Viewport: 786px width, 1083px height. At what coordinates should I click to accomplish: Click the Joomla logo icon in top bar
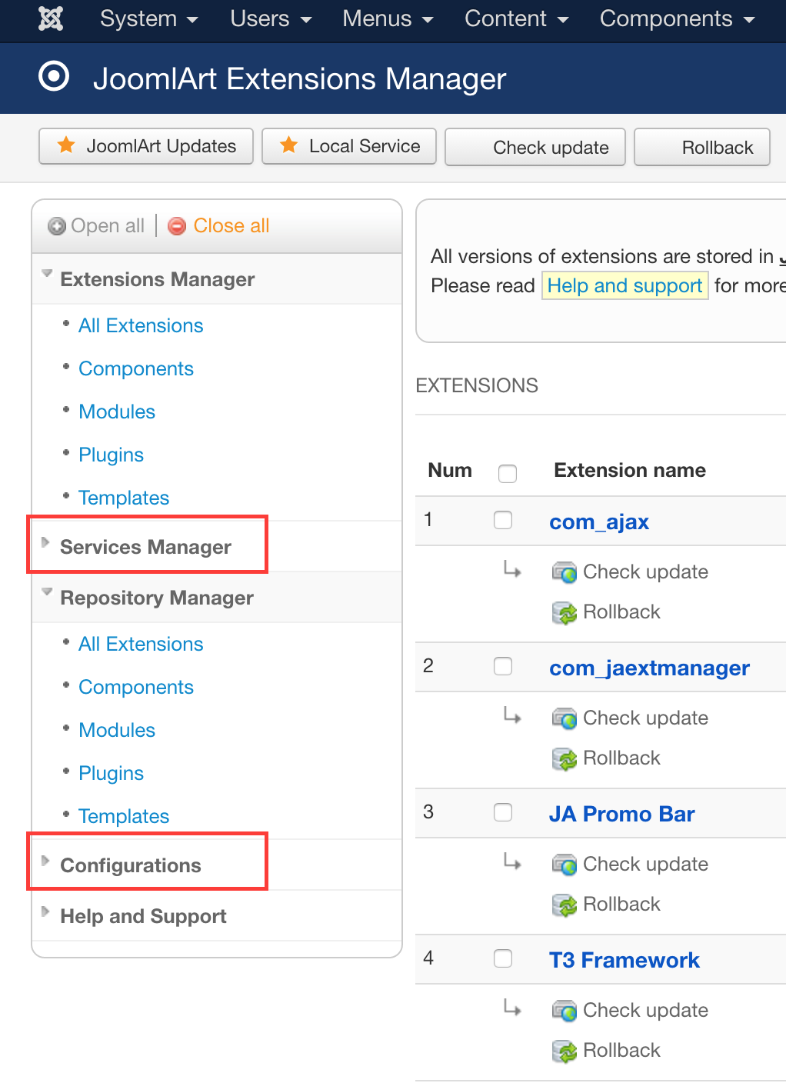(51, 18)
